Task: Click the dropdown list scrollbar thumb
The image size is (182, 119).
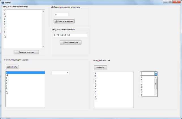Action: click(156, 84)
